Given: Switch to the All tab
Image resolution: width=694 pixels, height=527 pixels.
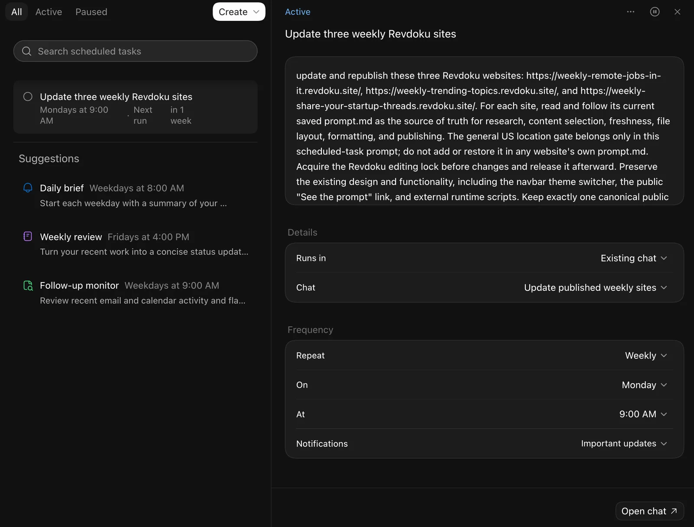Looking at the screenshot, I should (16, 12).
